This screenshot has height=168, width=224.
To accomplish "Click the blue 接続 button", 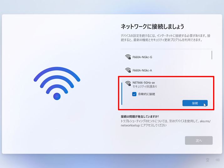I will (195, 103).
